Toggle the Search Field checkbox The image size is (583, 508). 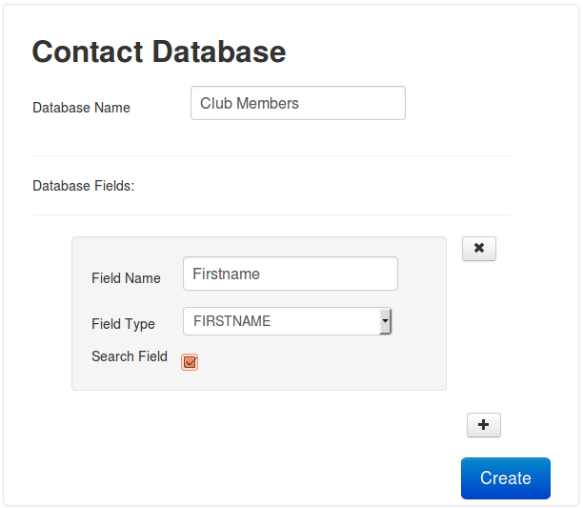click(190, 362)
